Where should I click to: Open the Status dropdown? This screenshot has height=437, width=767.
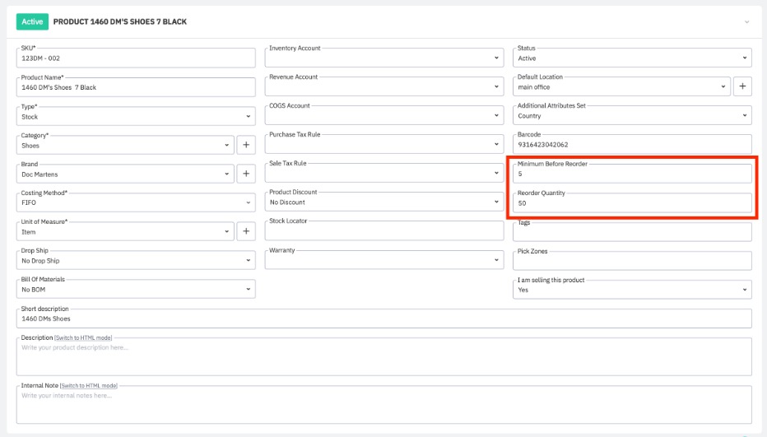pyautogui.click(x=631, y=58)
